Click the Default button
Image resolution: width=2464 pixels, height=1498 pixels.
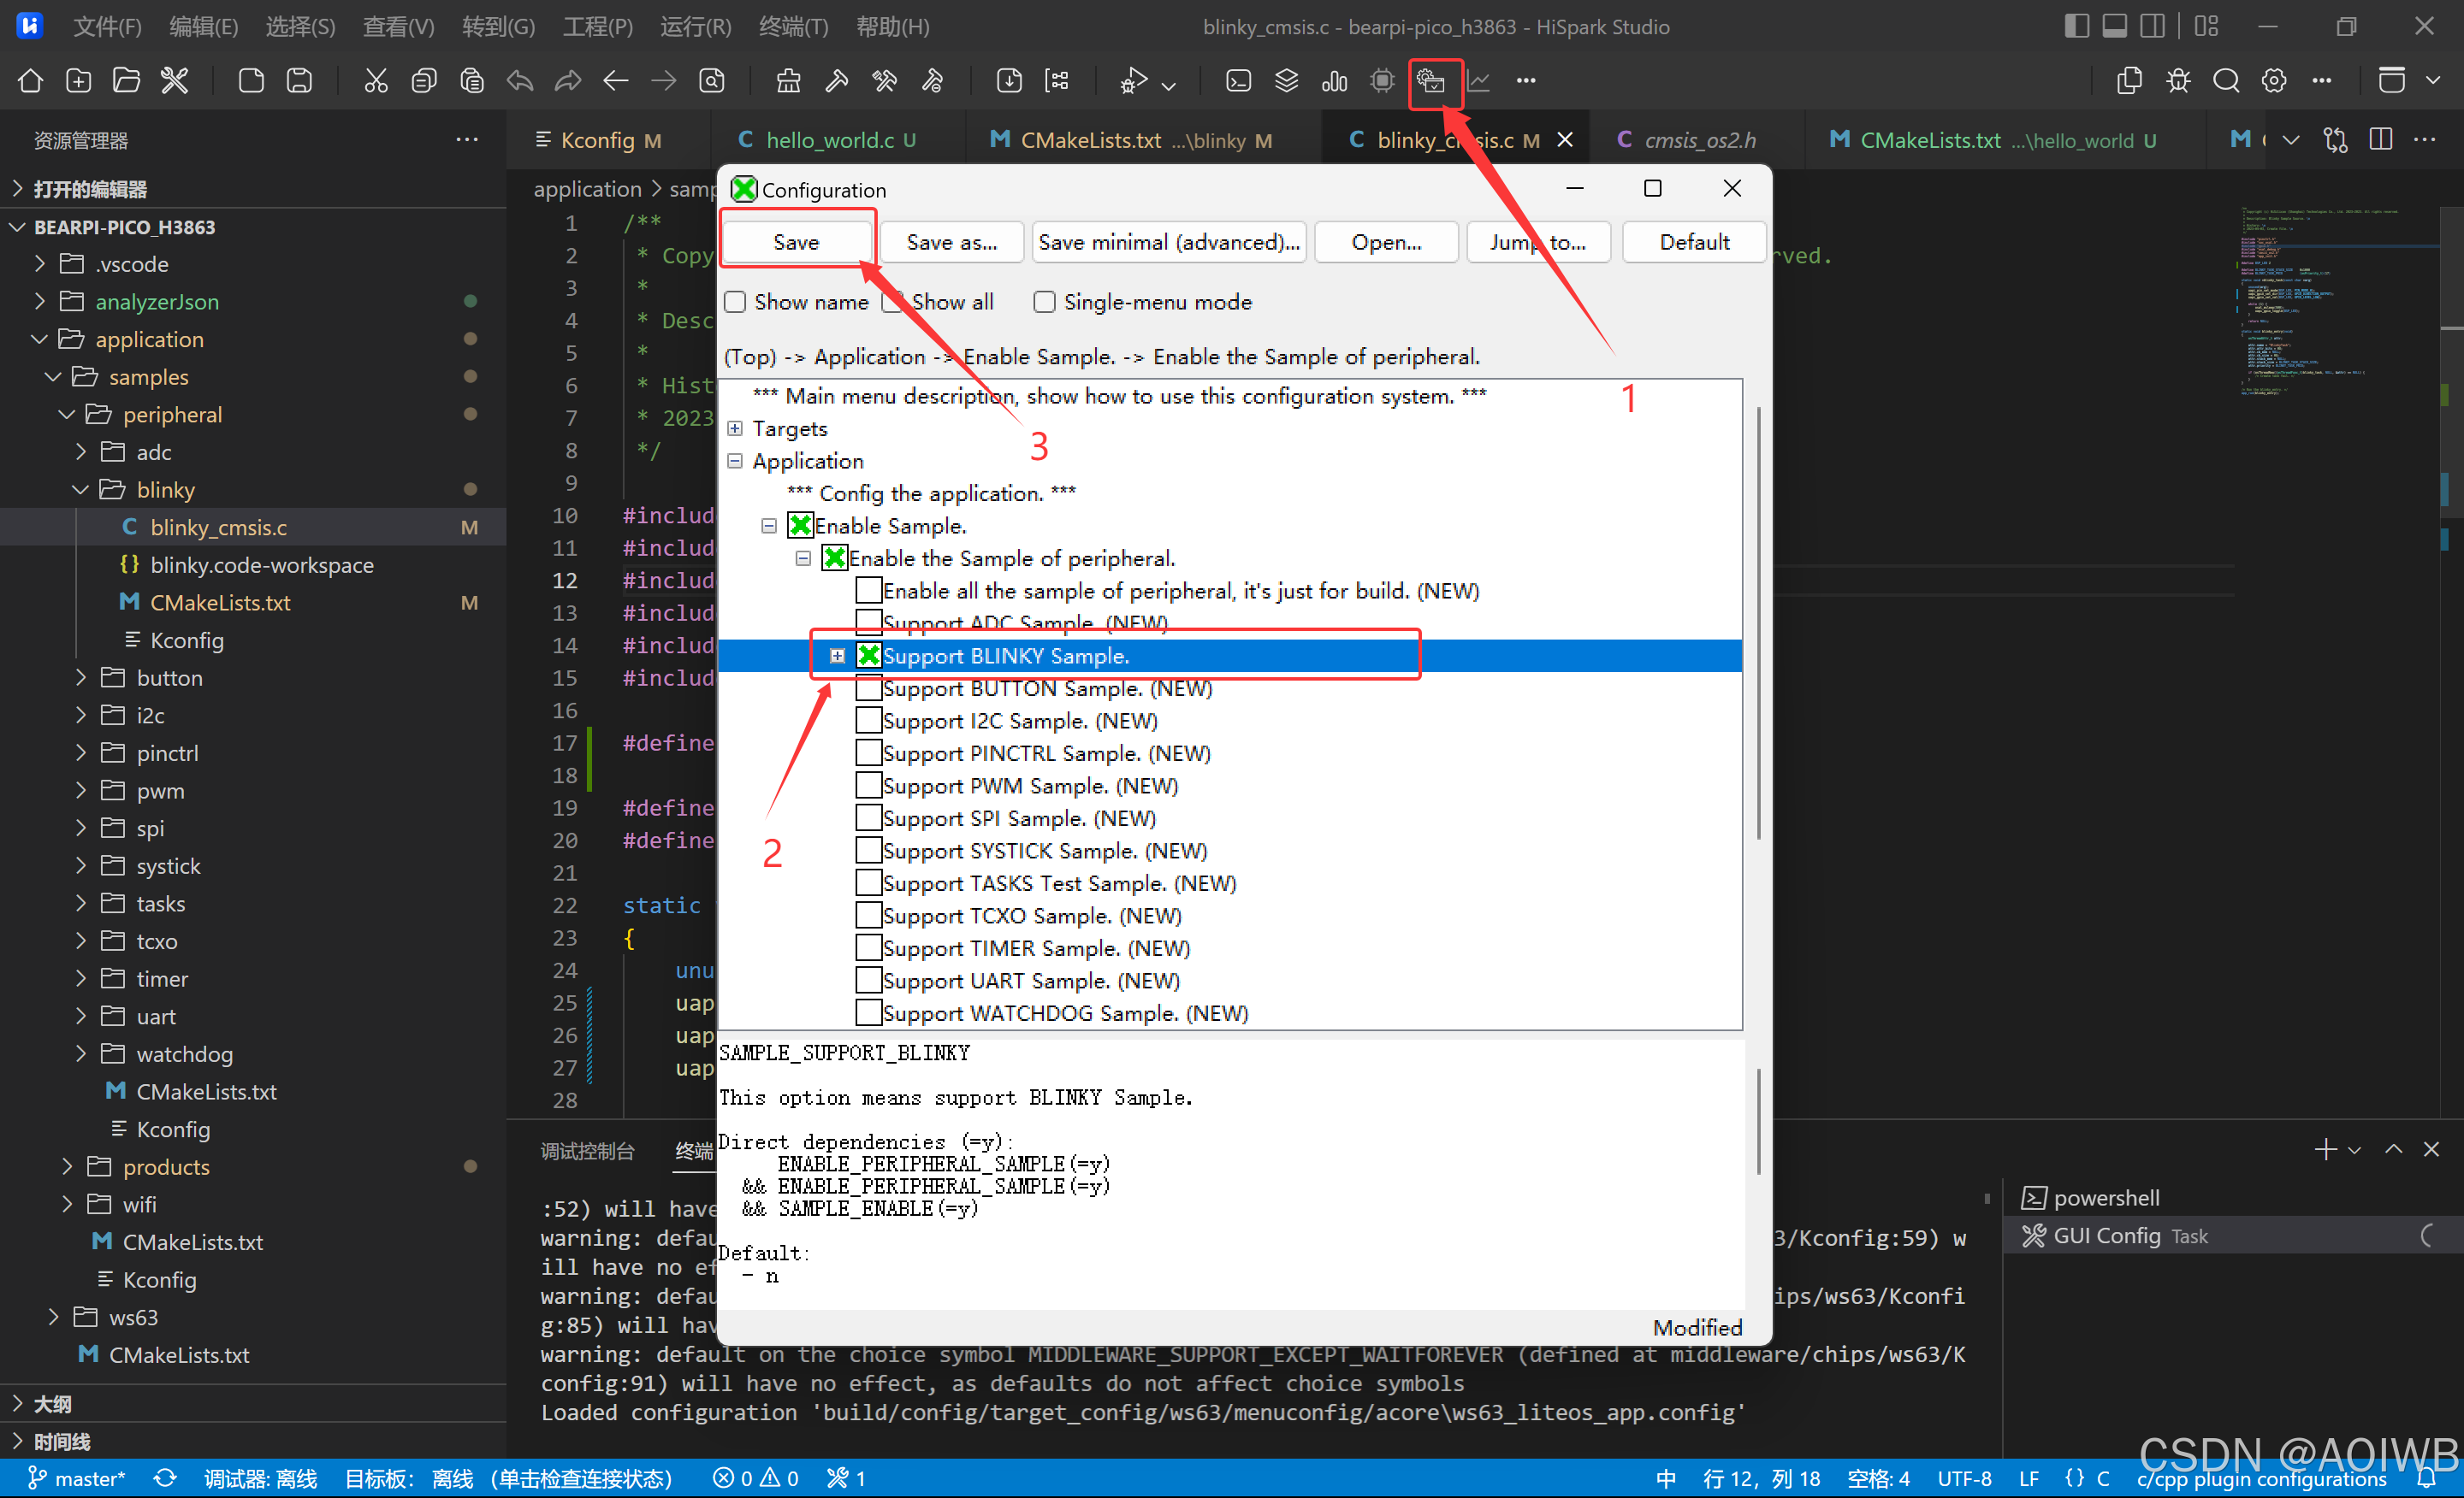point(1693,242)
